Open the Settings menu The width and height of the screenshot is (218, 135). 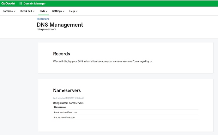[x=58, y=11]
